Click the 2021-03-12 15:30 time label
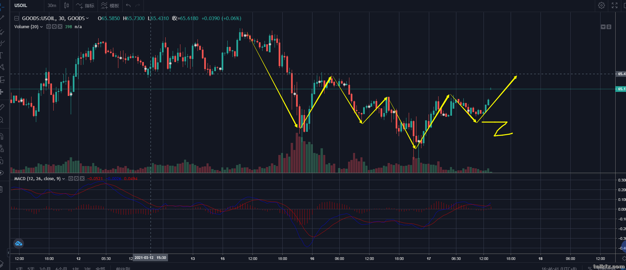 tap(150, 258)
